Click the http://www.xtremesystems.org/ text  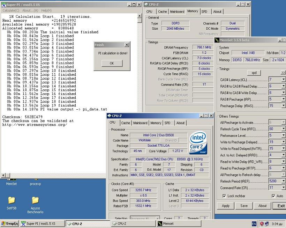coord(35,125)
